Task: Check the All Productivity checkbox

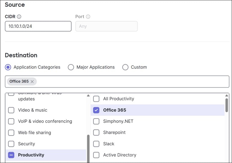Action: click(x=96, y=99)
